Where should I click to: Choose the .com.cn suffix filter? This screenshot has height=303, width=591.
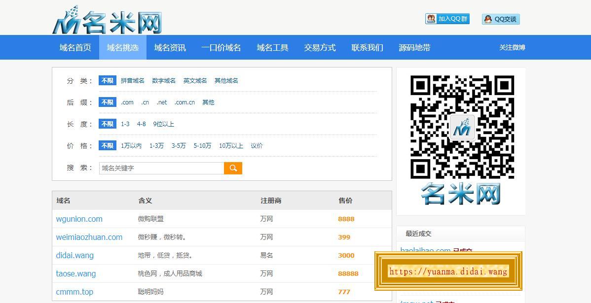click(185, 102)
